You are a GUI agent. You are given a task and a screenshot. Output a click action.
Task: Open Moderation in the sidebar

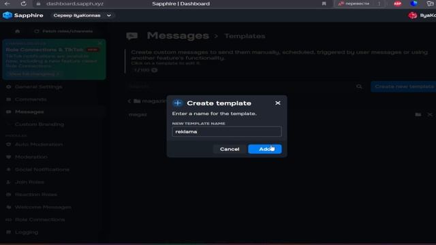31,157
